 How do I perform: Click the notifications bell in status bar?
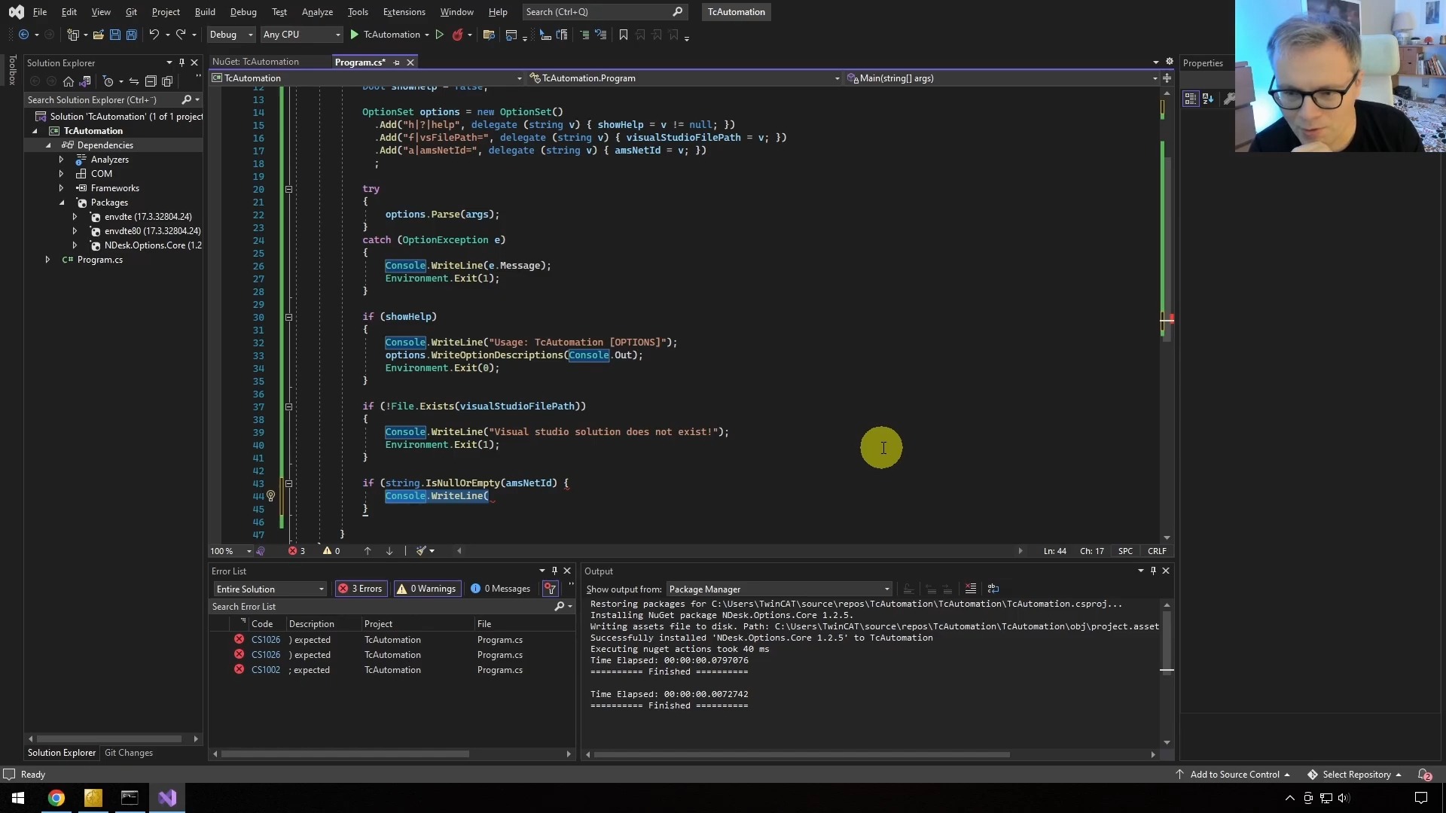click(x=1424, y=775)
